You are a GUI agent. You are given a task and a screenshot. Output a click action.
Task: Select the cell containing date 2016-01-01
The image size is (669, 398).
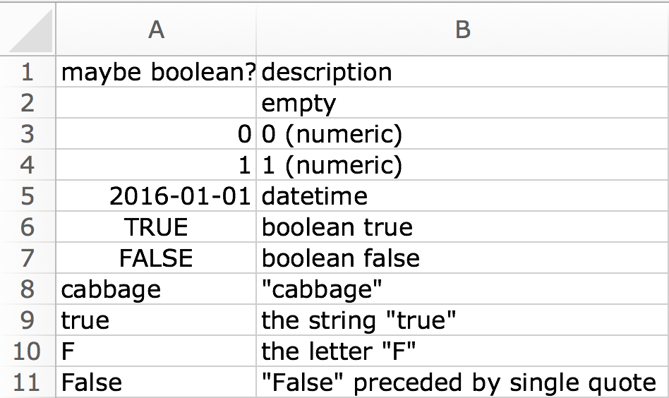pyautogui.click(x=179, y=195)
